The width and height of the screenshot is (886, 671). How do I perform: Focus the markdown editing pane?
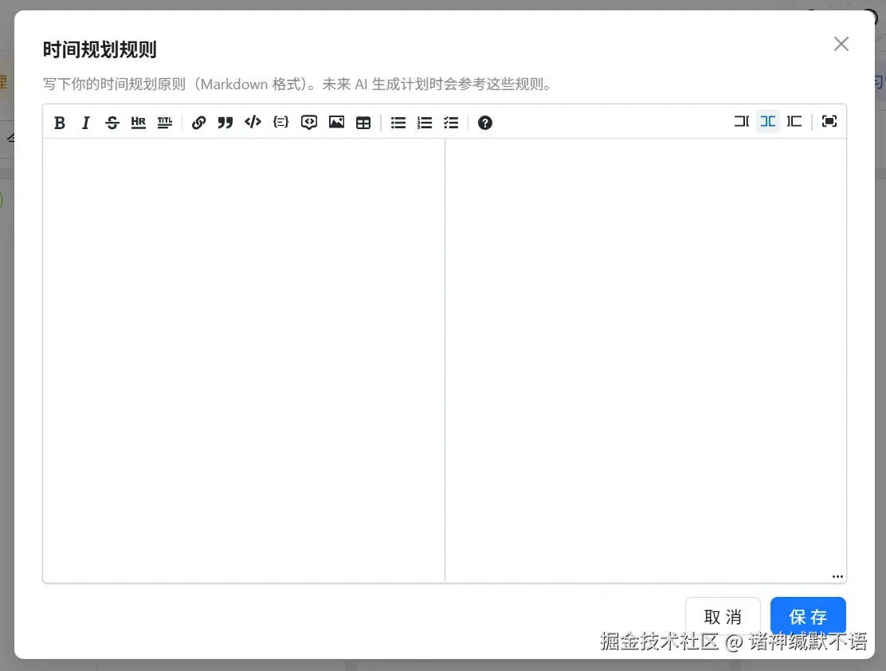pos(244,360)
